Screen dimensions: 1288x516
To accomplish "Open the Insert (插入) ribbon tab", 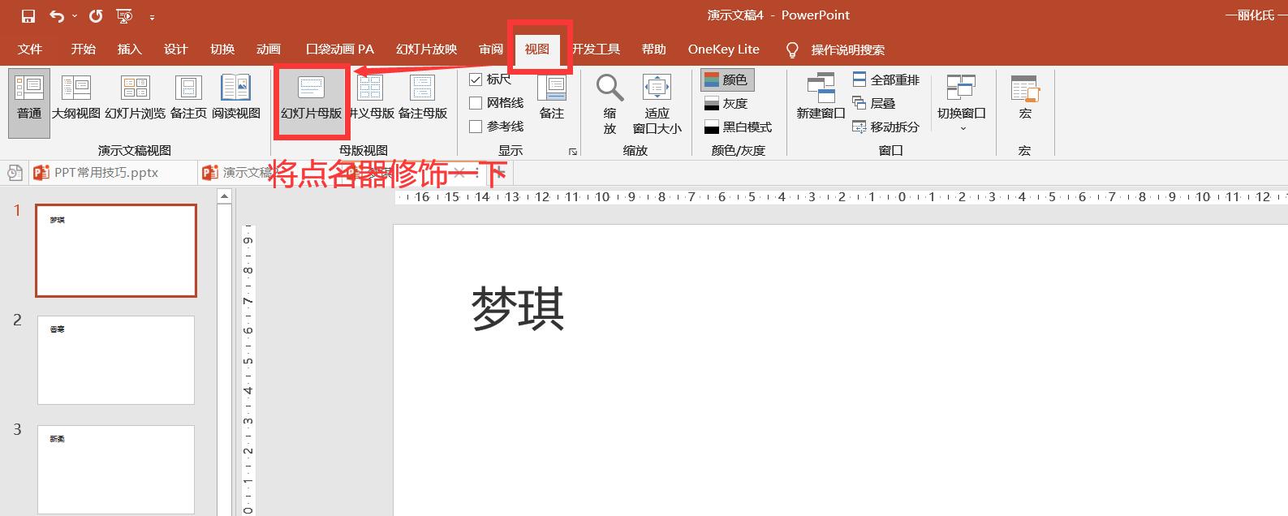I will tap(129, 49).
